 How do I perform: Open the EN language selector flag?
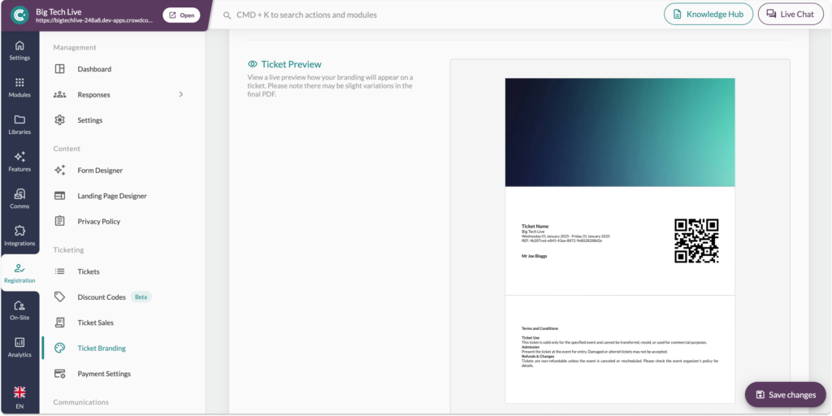[19, 393]
